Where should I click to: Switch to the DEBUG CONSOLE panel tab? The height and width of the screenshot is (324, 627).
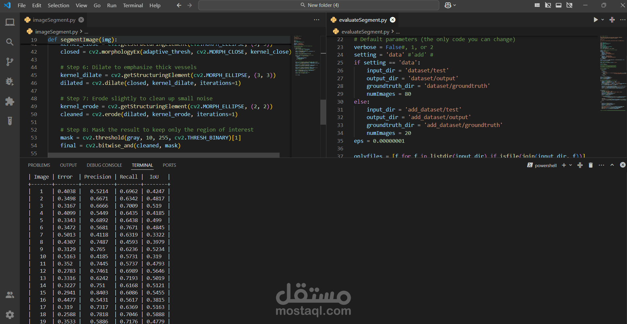(104, 165)
